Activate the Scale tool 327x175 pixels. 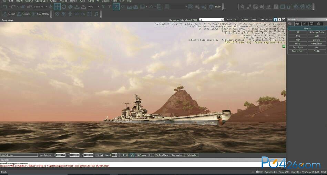coord(70,7)
